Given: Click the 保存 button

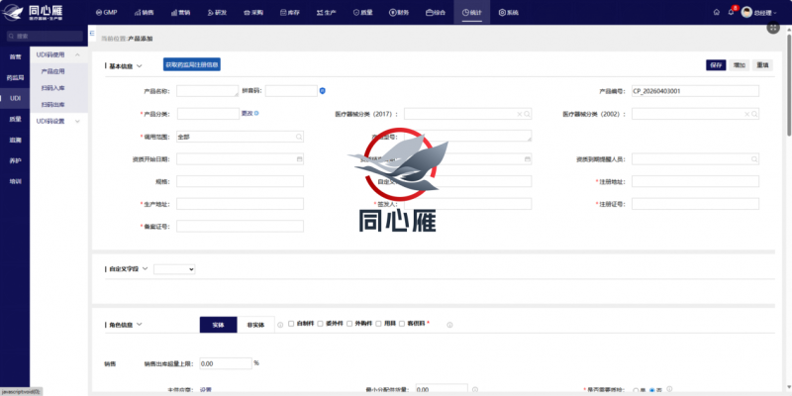Looking at the screenshot, I should pos(716,64).
